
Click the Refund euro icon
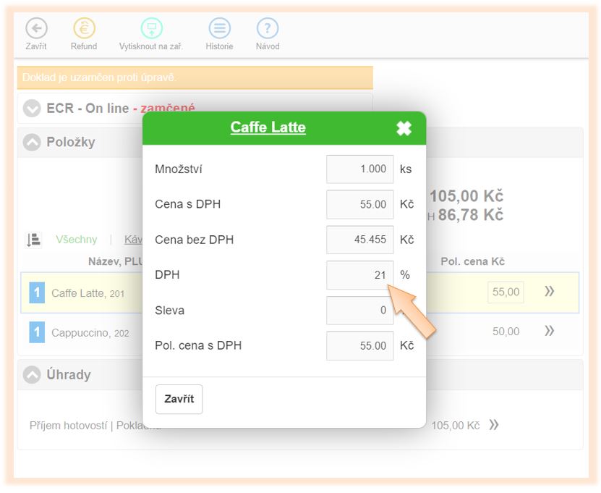[x=84, y=29]
